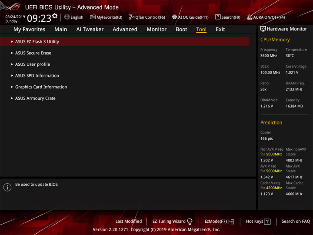Click the AI OC Guide brain icon
Screen dimensions: 313x235
pyautogui.click(x=174, y=17)
